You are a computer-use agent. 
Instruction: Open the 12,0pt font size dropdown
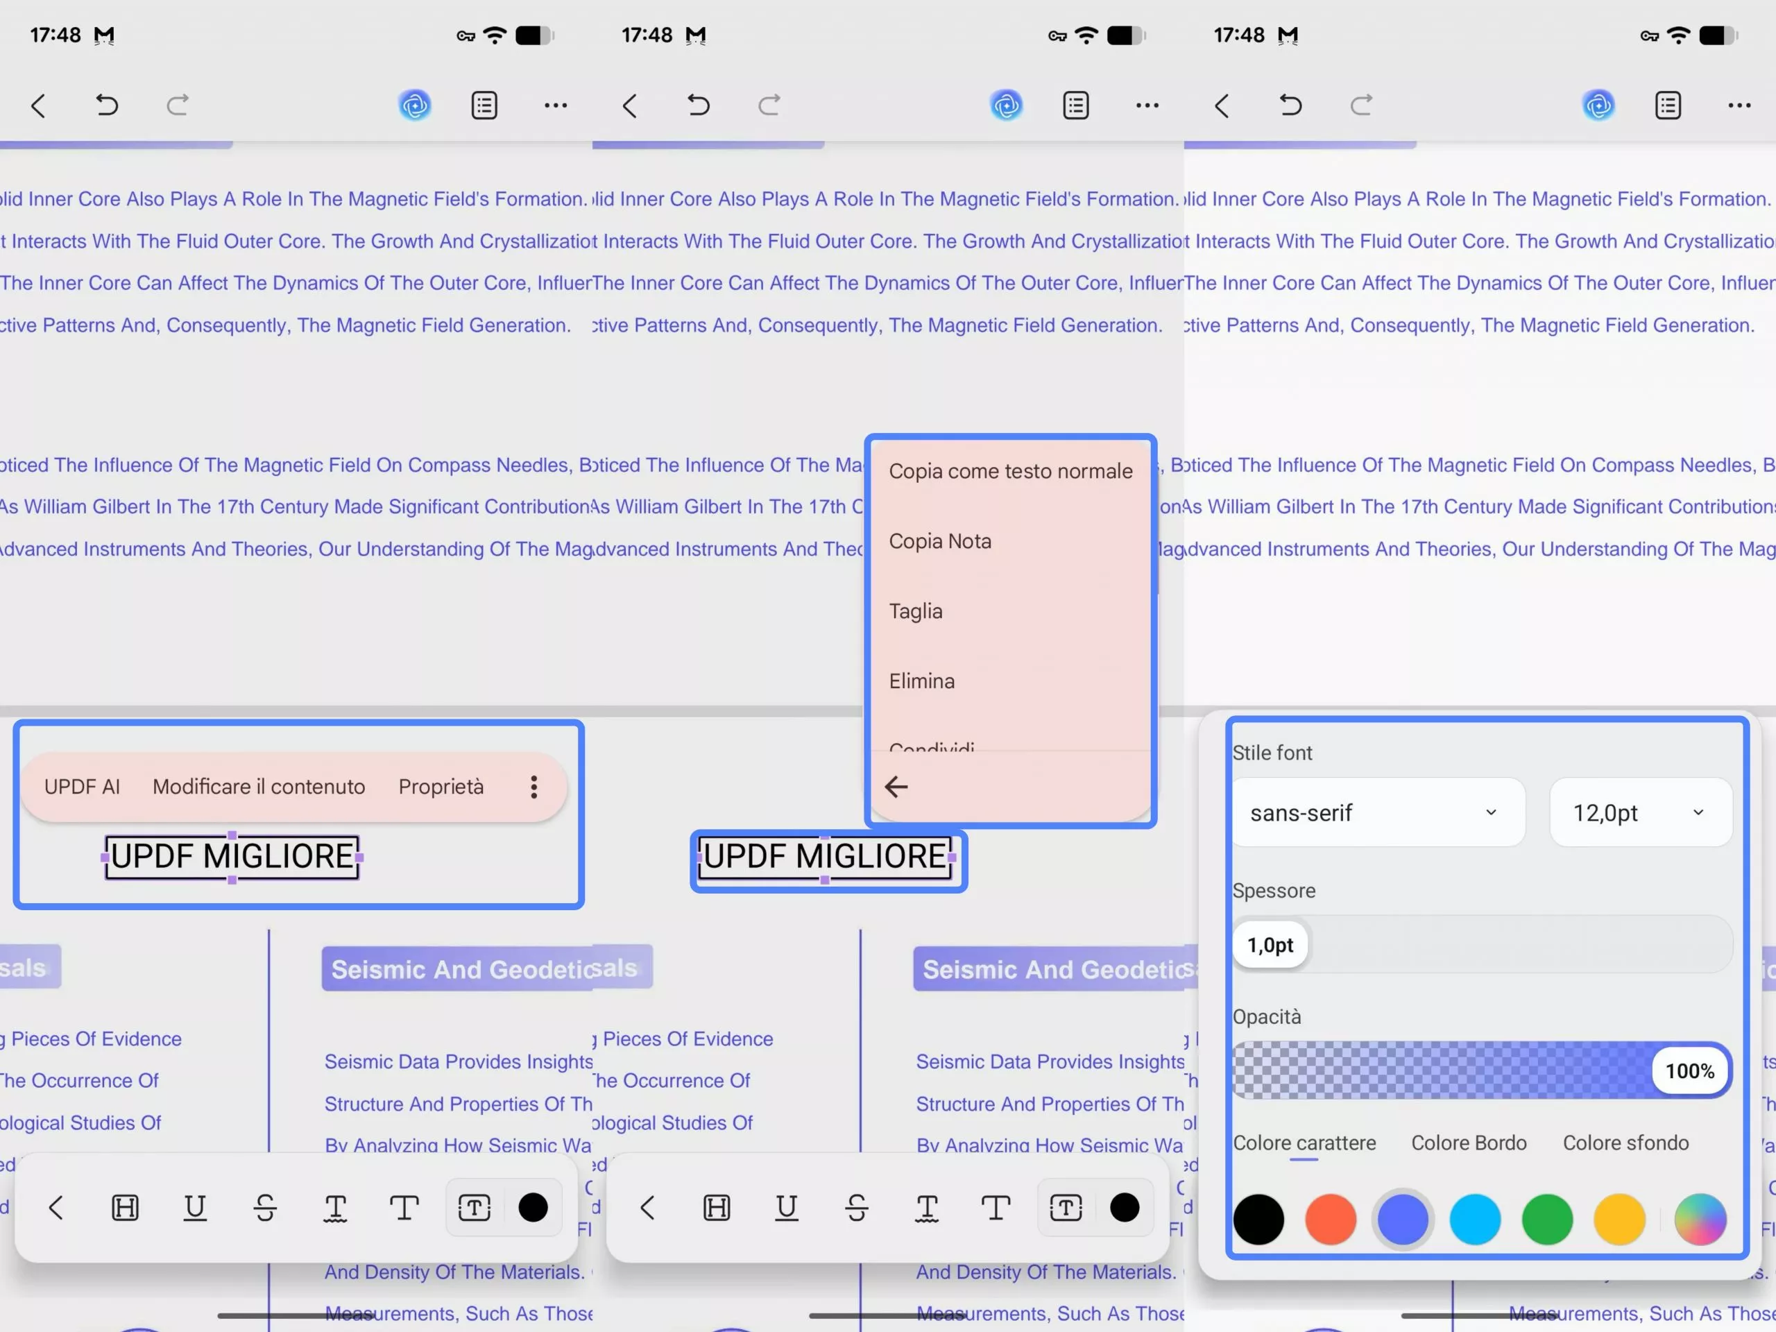pos(1639,812)
